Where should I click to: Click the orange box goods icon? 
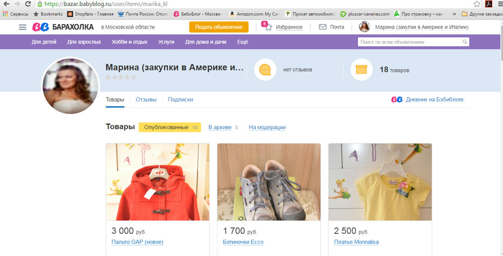361,70
